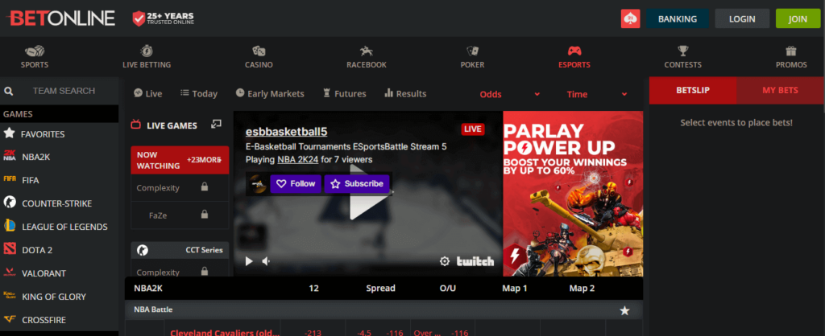The height and width of the screenshot is (336, 825).
Task: Select the FaZe live match row
Action: pos(180,215)
